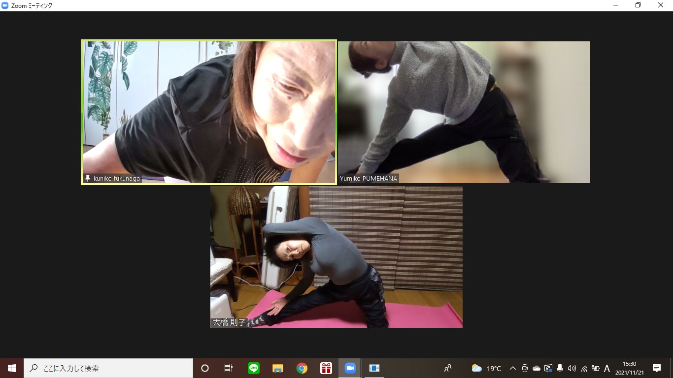Focus the ここに入力して検索 taskbar search box

coord(108,368)
